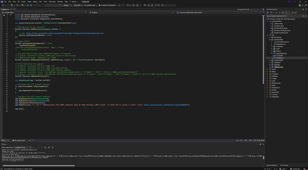This screenshot has width=308, height=170.
Task: Select Directory.Packages.props file
Action: click(x=282, y=30)
